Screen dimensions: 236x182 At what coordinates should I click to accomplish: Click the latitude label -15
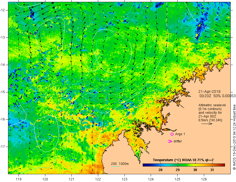point(3,92)
